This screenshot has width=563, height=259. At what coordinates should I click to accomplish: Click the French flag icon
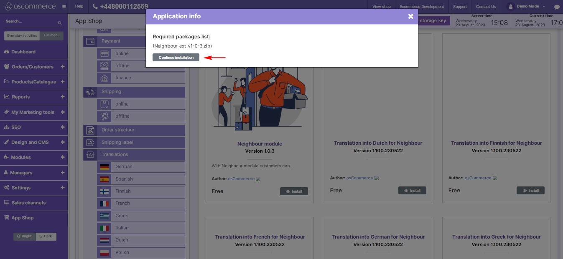(104, 204)
